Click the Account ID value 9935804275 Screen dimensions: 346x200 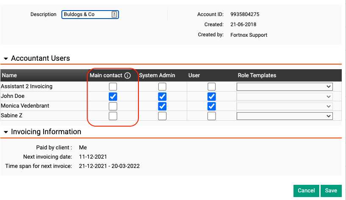(x=245, y=14)
